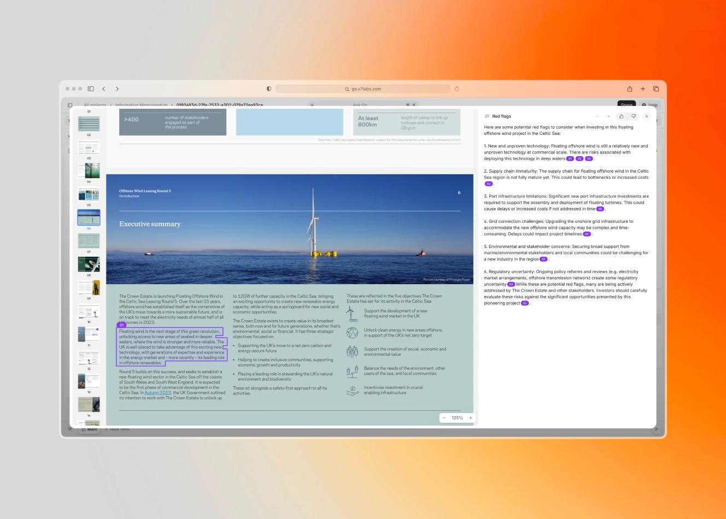
Task: Click the highlighted Floating wind paragraph
Action: tap(171, 347)
